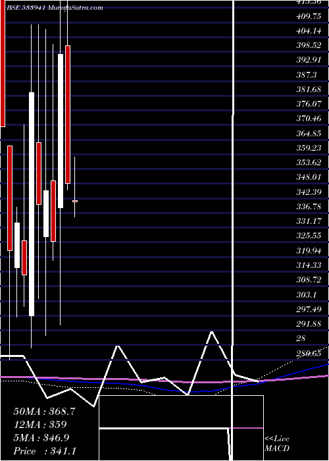Click the 392.91 price axis label
This screenshot has height=461, width=329.
(309, 60)
